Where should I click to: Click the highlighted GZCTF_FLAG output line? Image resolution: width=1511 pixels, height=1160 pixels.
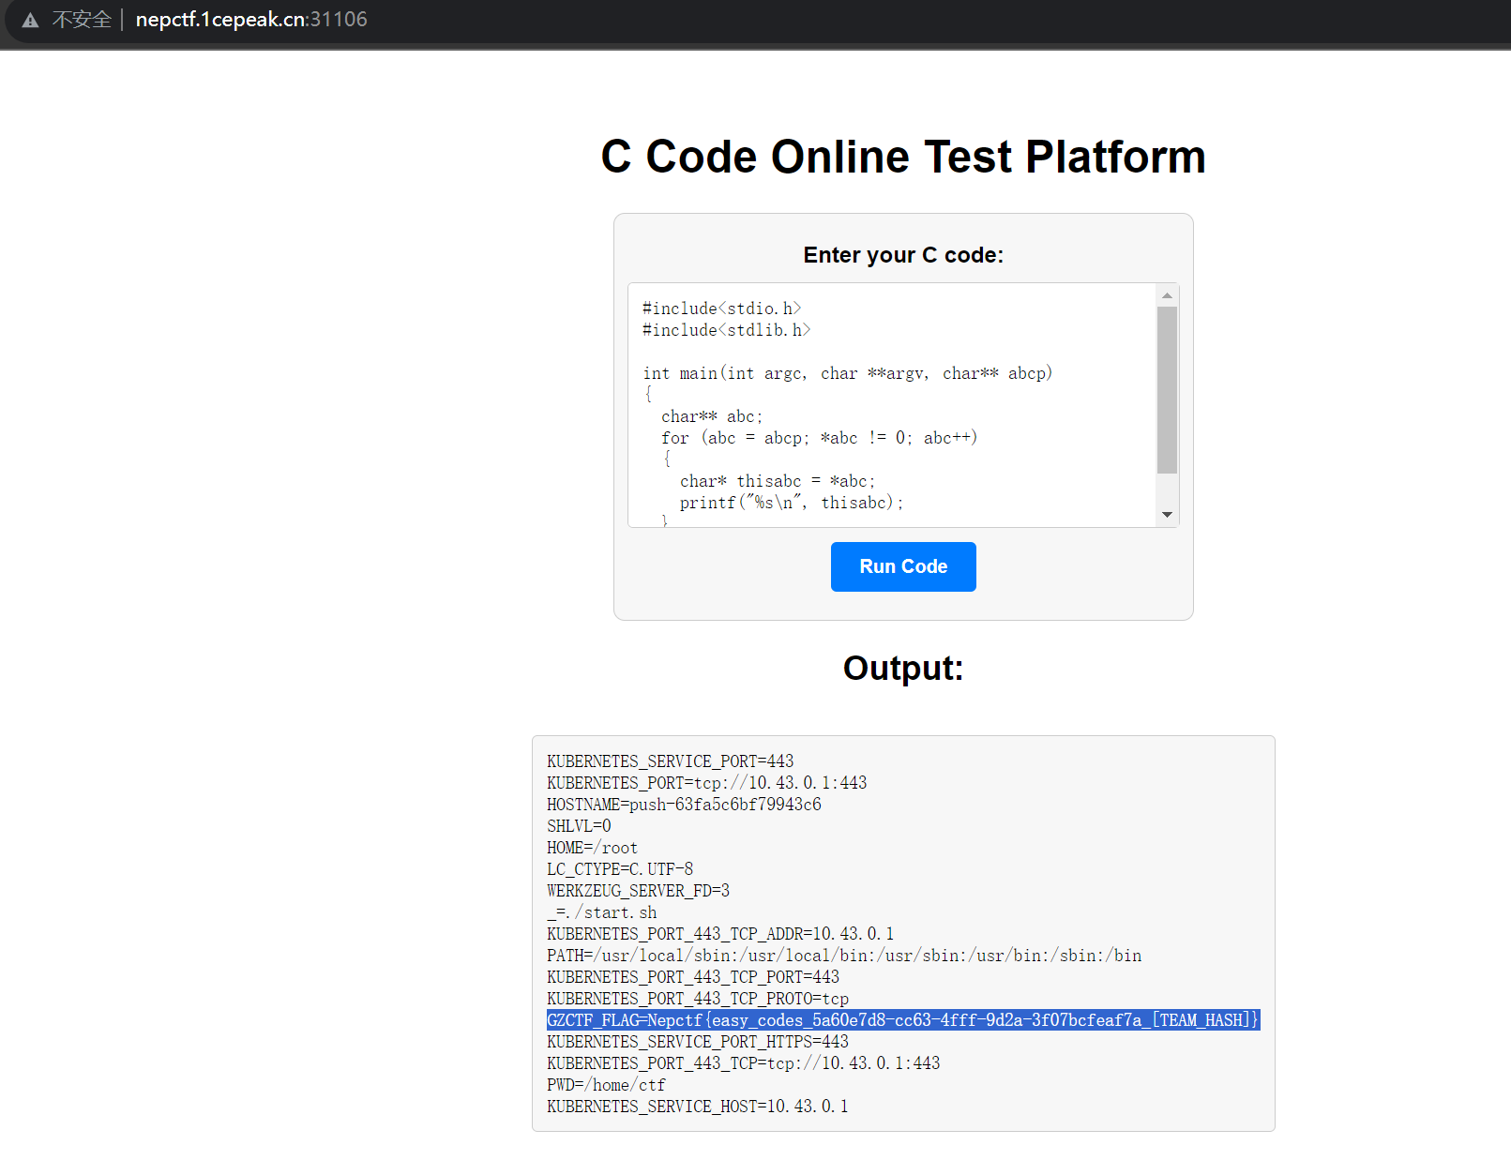(x=902, y=1020)
